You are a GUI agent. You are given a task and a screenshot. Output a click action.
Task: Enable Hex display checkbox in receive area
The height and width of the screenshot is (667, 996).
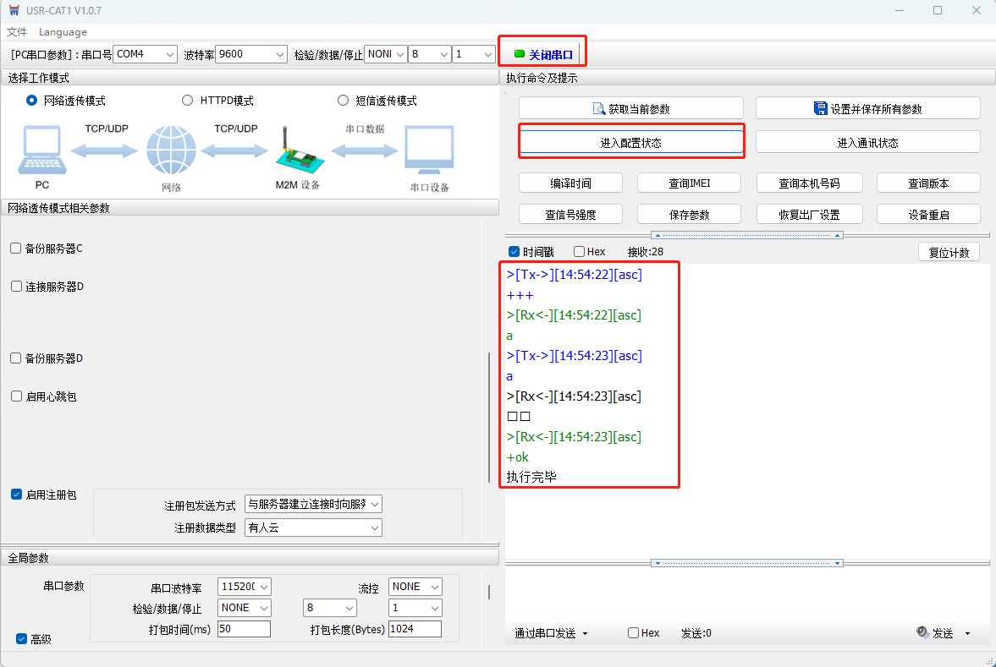pos(579,252)
